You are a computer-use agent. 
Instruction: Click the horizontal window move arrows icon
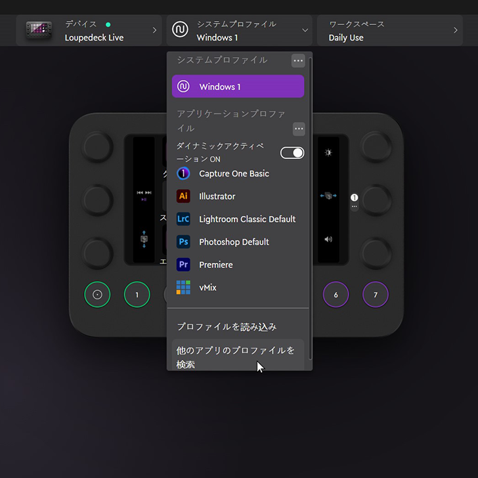pos(328,196)
